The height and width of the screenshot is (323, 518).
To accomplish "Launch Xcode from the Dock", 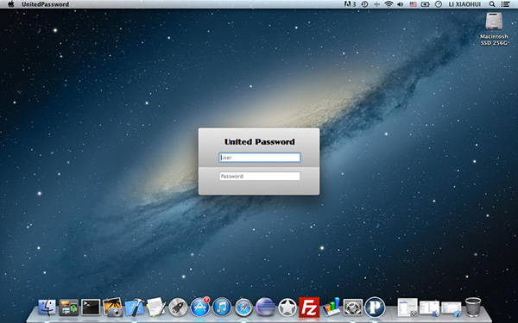I will click(134, 307).
